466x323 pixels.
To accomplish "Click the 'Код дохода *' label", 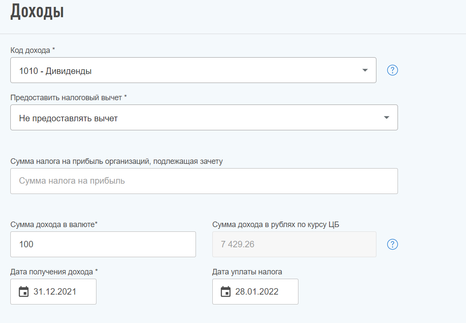I will (x=33, y=50).
